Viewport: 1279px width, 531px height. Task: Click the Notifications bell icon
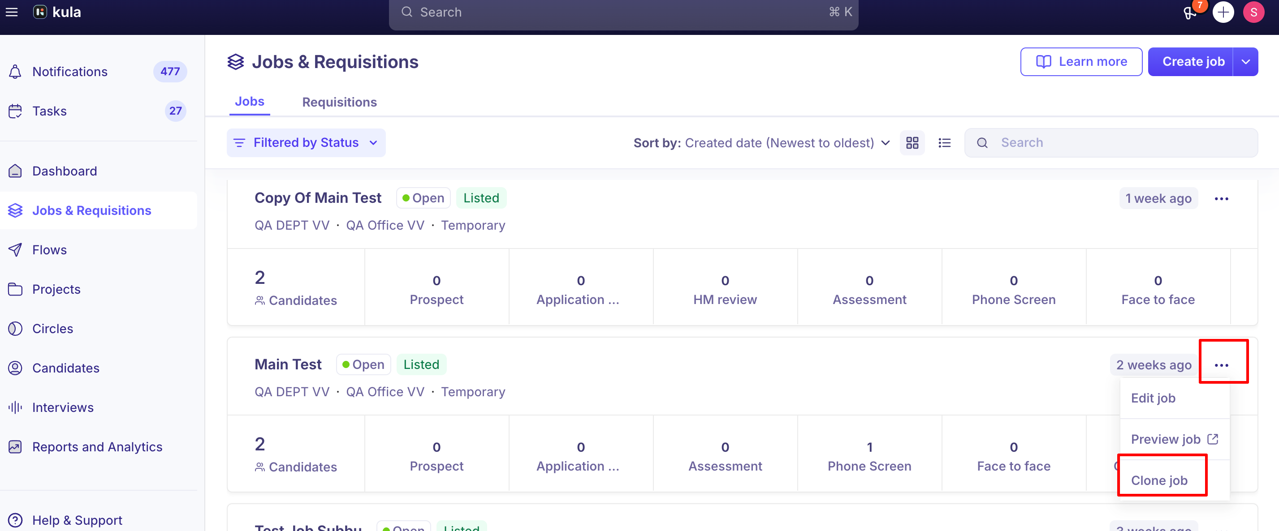(x=15, y=72)
